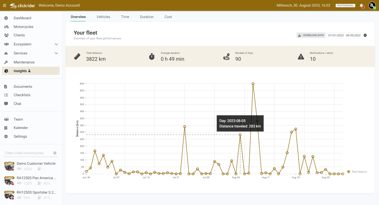
Task: Click the notifications count 10
Action: (313, 59)
